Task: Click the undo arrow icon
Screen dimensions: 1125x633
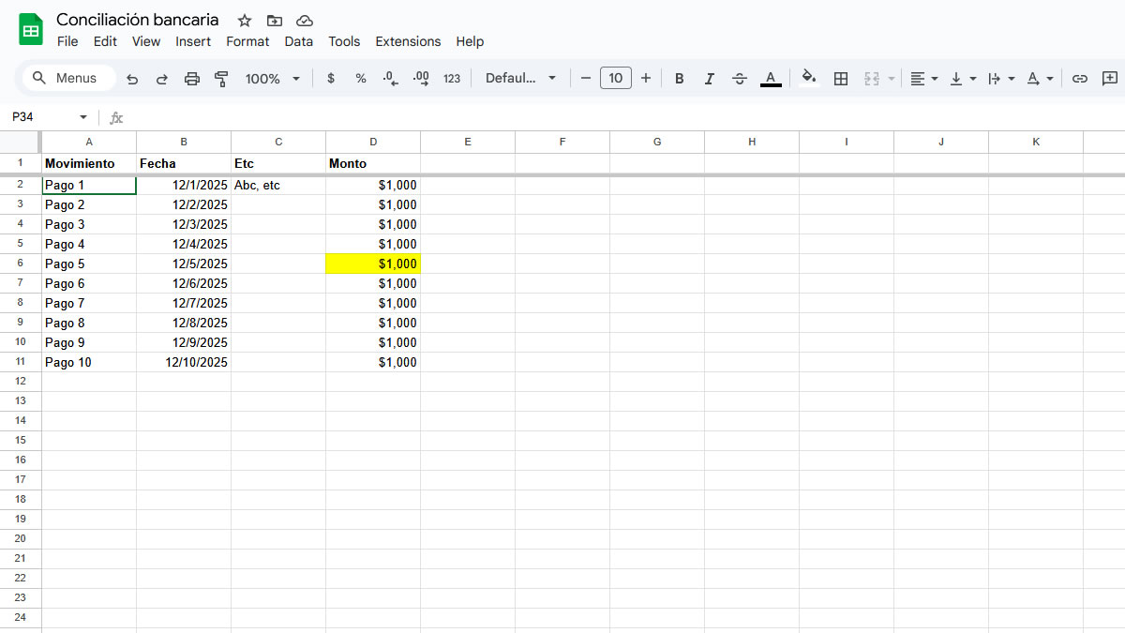Action: pyautogui.click(x=132, y=79)
